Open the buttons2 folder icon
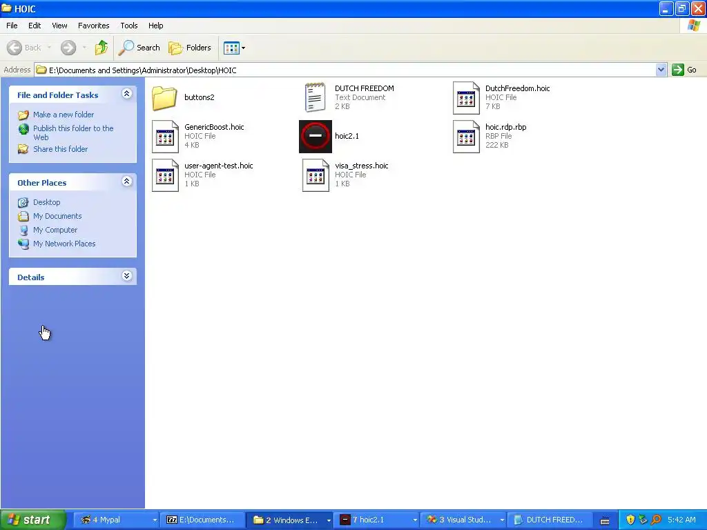This screenshot has width=707, height=530. (164, 98)
